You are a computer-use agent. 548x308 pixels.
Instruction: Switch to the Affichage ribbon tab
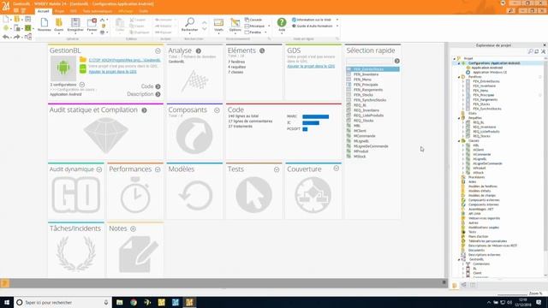[125, 11]
